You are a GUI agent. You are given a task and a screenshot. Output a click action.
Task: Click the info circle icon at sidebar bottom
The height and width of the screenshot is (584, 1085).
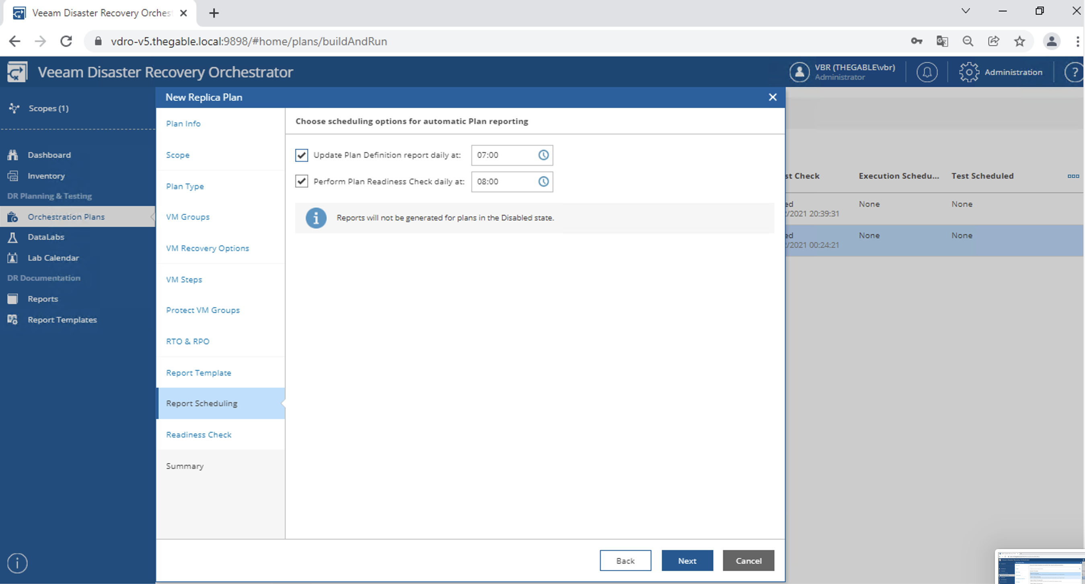pyautogui.click(x=17, y=563)
